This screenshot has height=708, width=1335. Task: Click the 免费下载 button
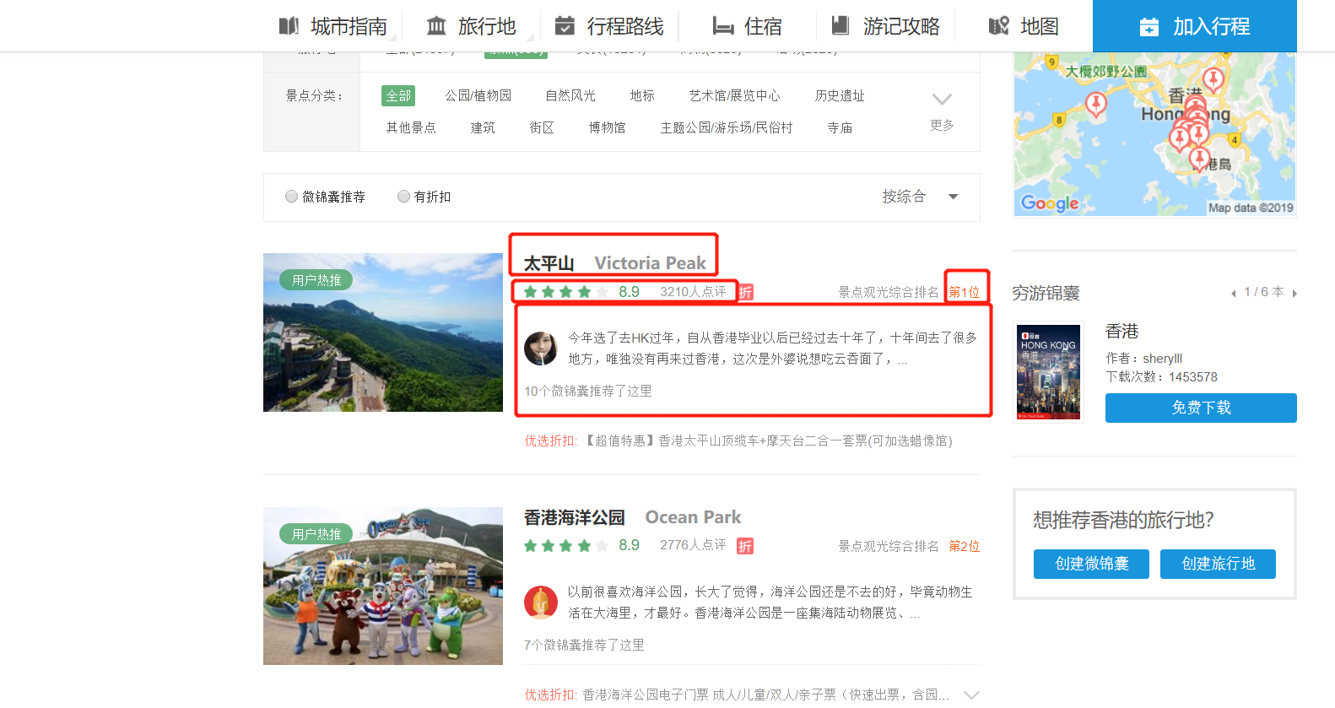(1201, 408)
